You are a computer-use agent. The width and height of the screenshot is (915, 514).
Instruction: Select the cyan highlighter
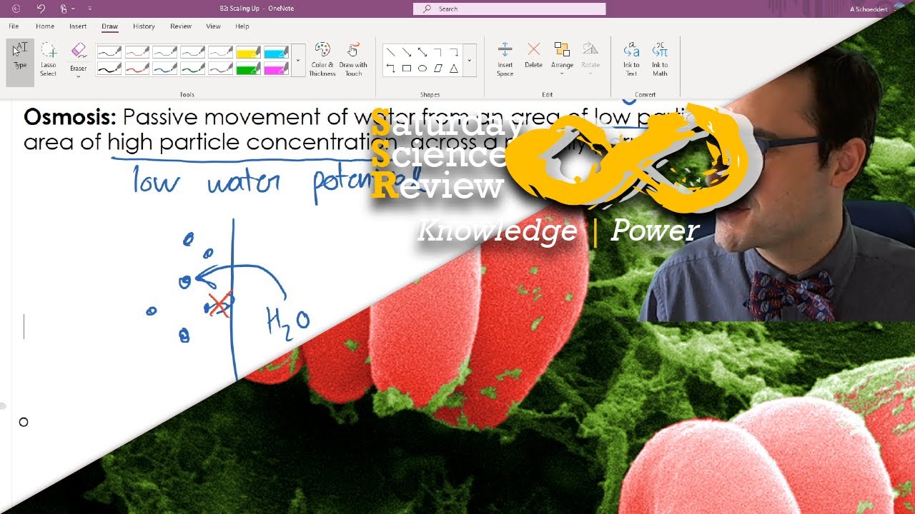277,52
